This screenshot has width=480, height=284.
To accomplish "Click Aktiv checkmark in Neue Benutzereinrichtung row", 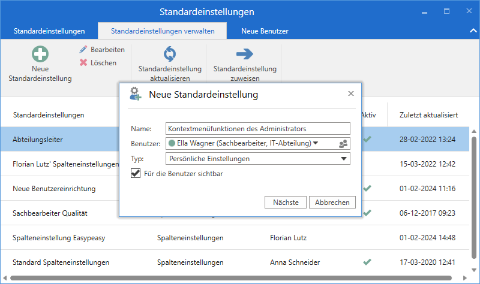I will (367, 188).
